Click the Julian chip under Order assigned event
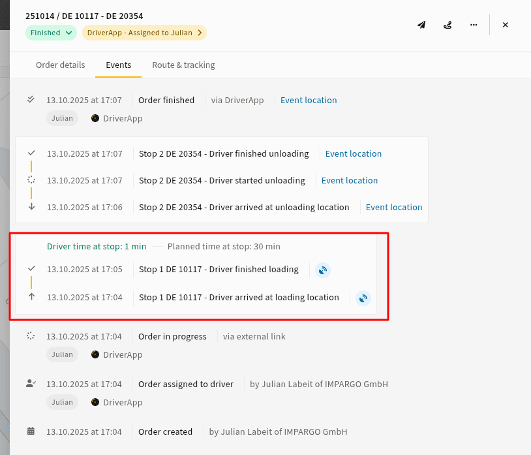Viewport: 531px width, 455px height. click(62, 402)
